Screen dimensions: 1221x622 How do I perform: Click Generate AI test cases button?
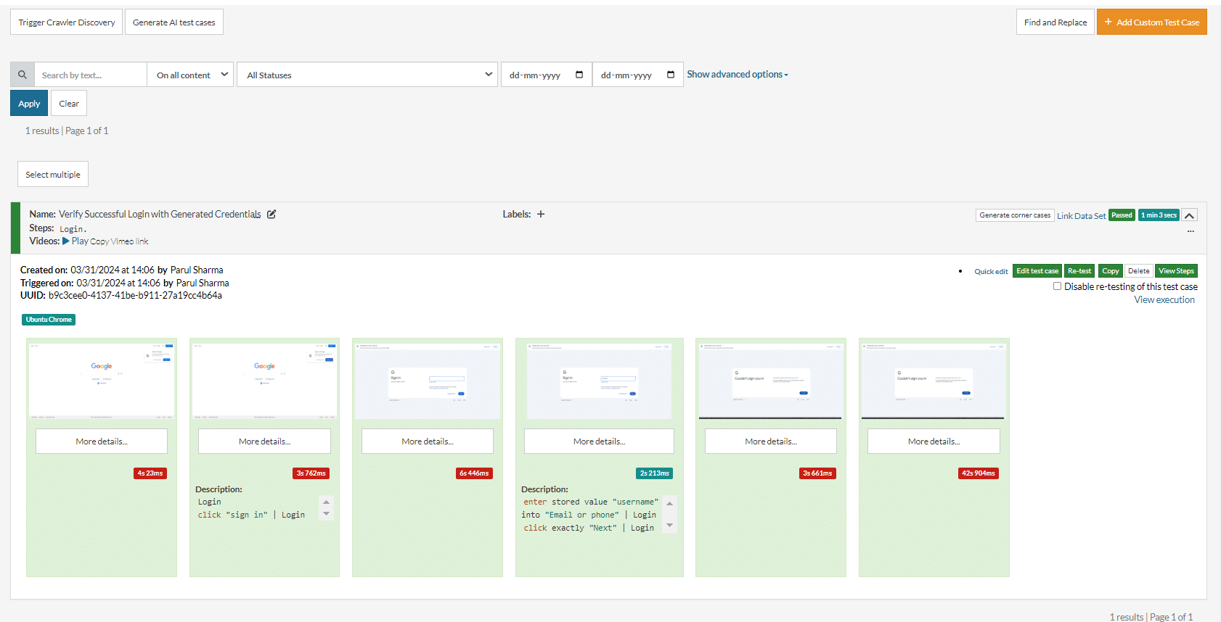click(174, 22)
